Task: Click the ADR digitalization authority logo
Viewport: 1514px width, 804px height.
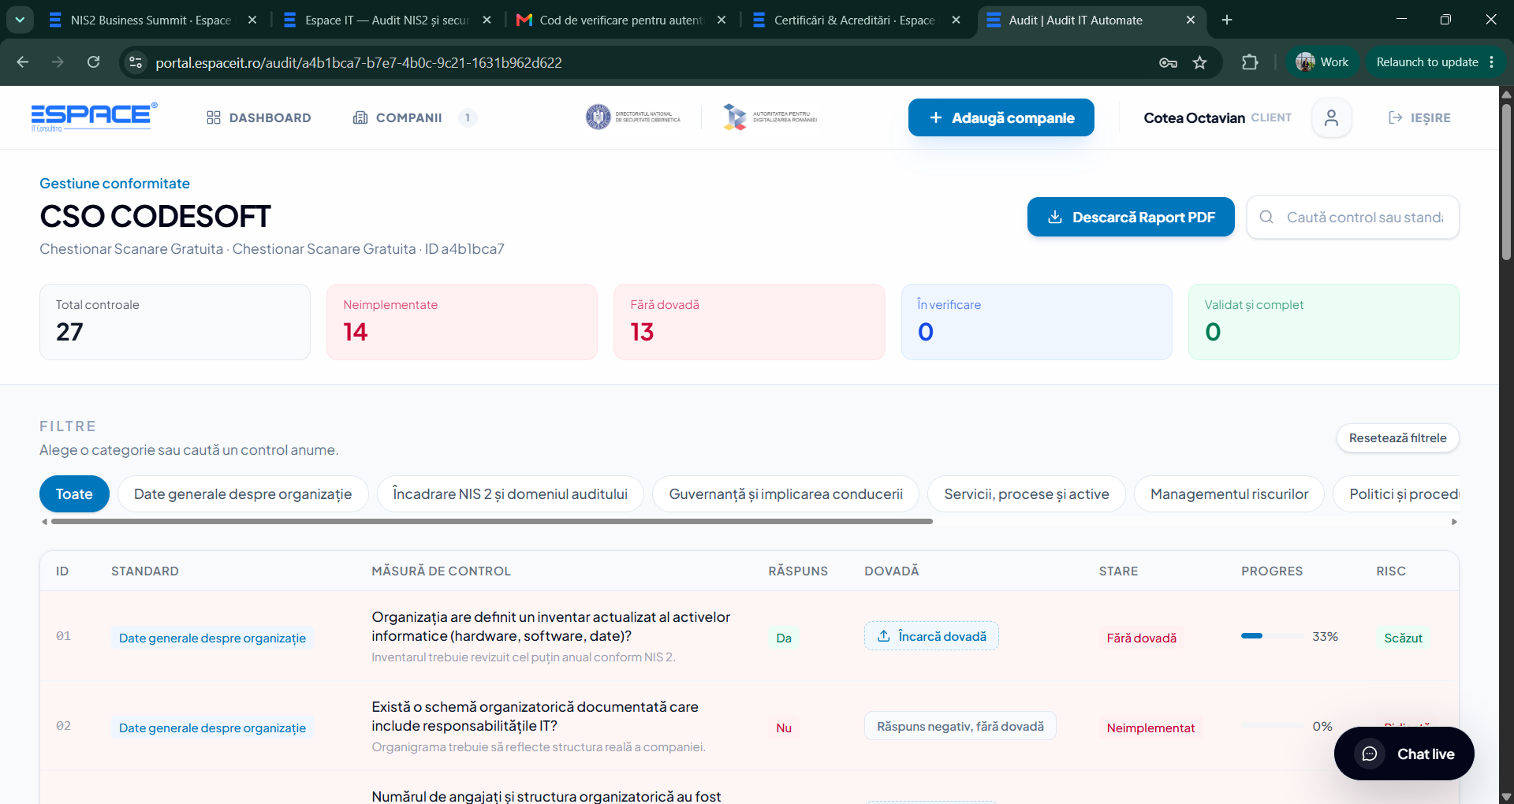Action: [770, 117]
